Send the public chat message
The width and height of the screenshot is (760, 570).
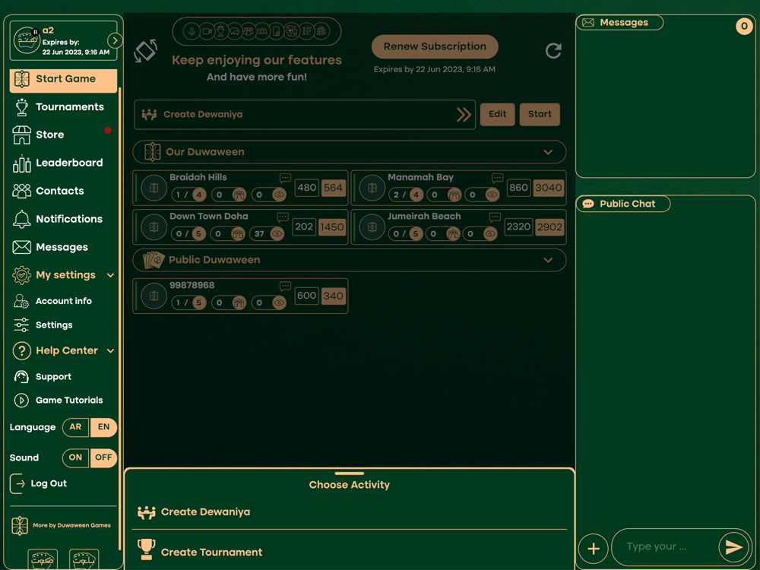pos(733,546)
